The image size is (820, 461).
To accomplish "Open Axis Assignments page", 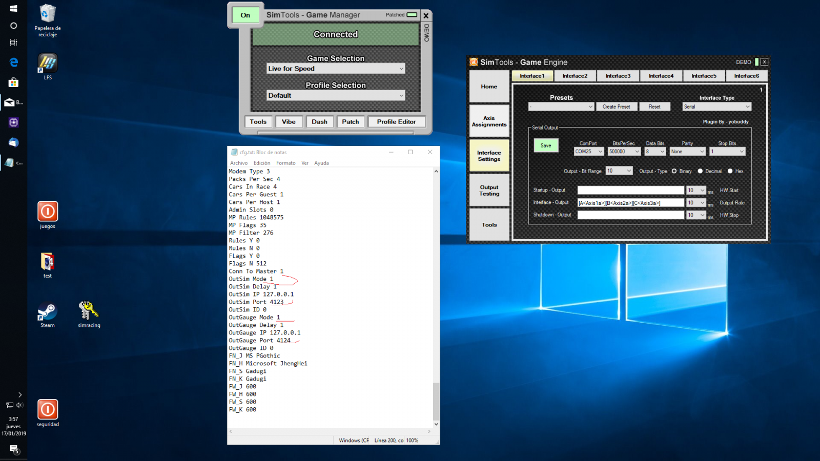I will click(489, 121).
